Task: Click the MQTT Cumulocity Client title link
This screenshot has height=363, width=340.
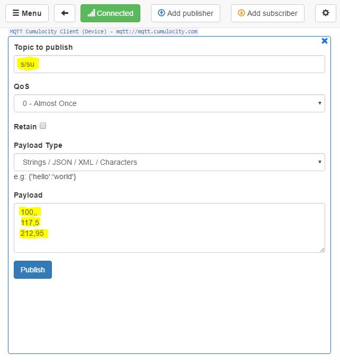Action: click(x=104, y=31)
